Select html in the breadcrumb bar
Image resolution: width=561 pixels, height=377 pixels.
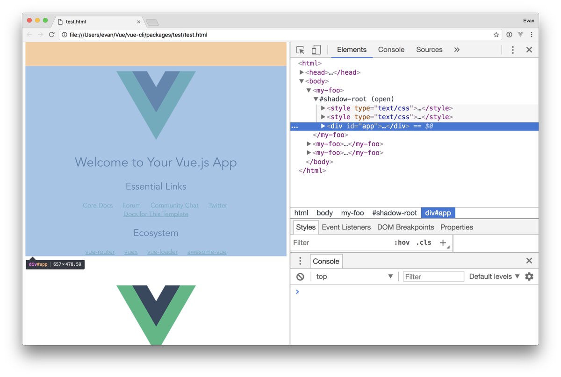coord(301,213)
